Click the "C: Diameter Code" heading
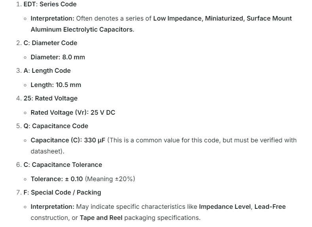The image size is (312, 227). point(50,43)
